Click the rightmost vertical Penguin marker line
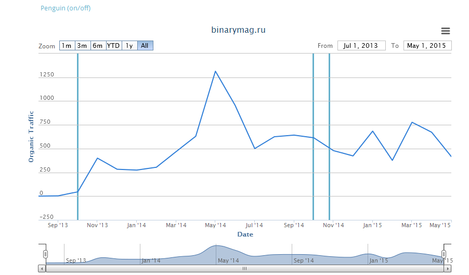This screenshot has width=469, height=275. [x=329, y=135]
